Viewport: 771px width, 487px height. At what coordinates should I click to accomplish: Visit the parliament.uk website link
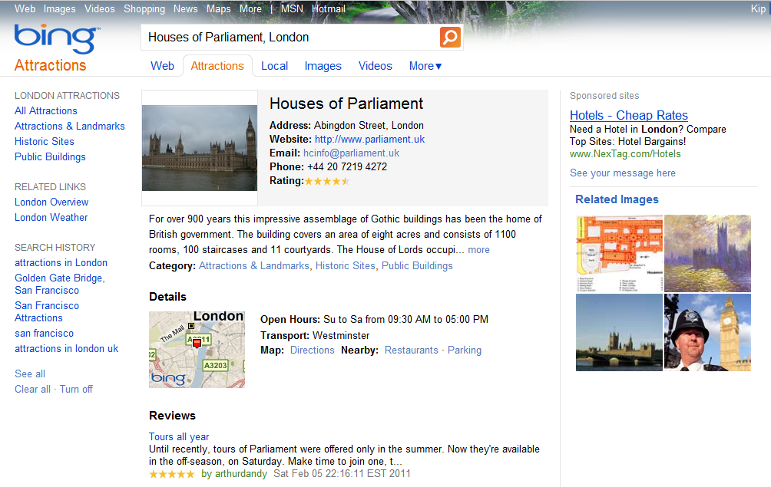pos(370,140)
